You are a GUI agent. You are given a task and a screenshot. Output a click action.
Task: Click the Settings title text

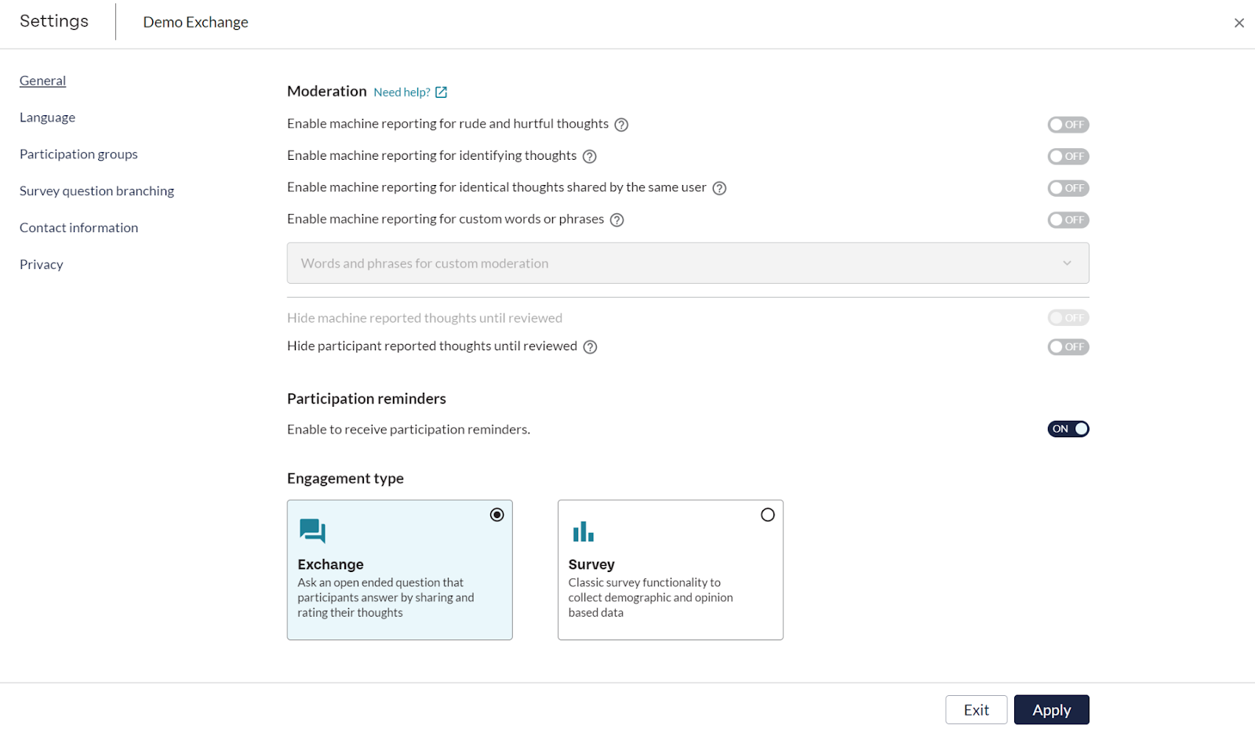pyautogui.click(x=54, y=21)
